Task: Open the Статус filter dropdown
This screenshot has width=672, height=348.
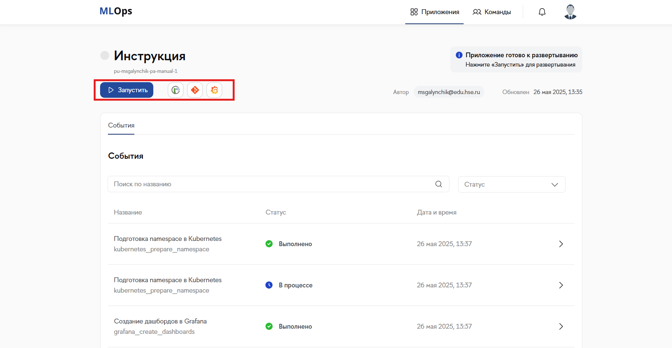Action: [511, 184]
